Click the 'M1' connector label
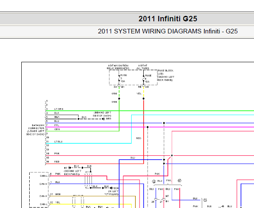254x208 pixels. pos(123,87)
